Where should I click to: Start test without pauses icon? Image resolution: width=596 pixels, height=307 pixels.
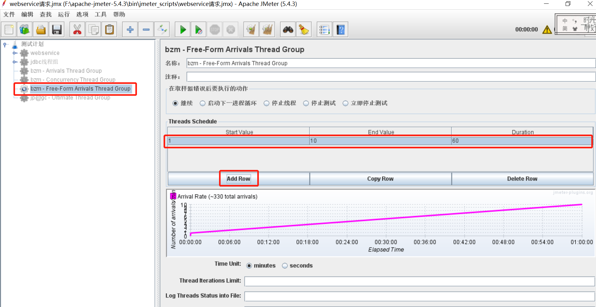199,30
